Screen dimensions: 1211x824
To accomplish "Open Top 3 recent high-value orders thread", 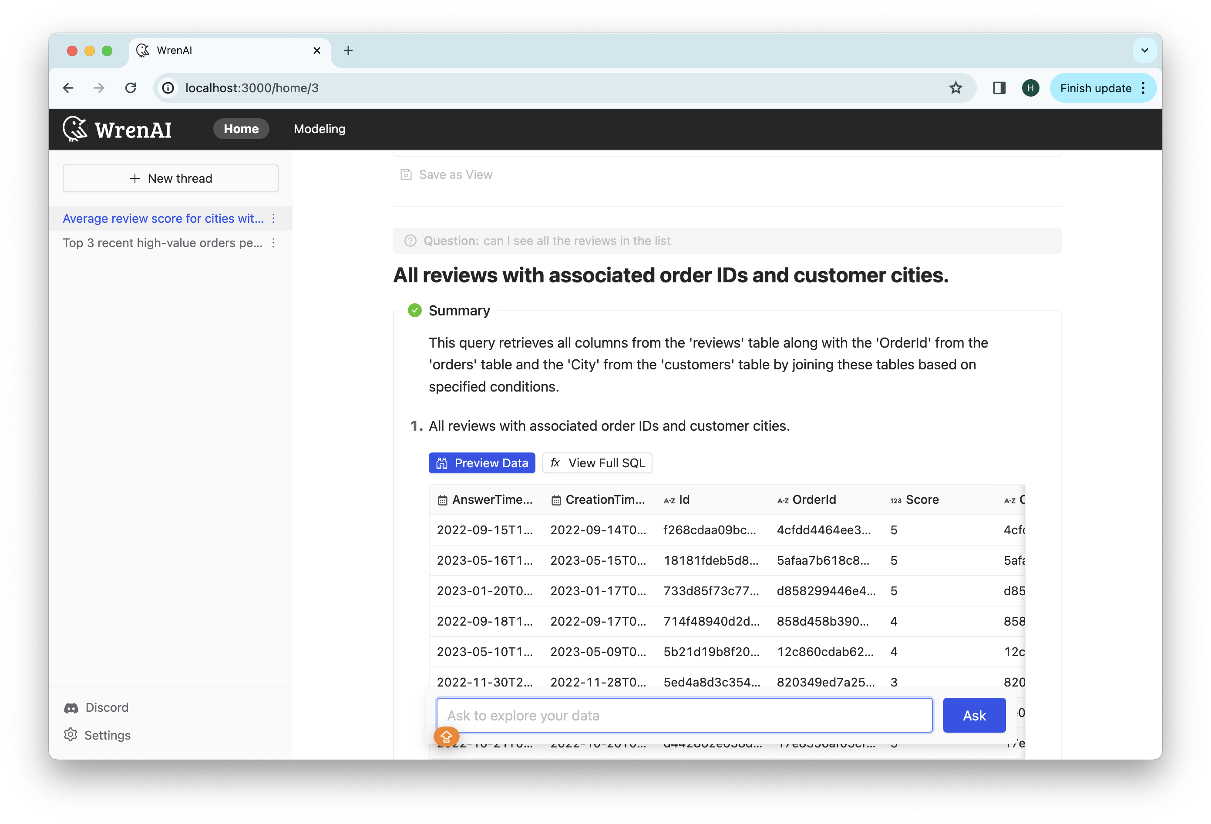I will click(162, 243).
